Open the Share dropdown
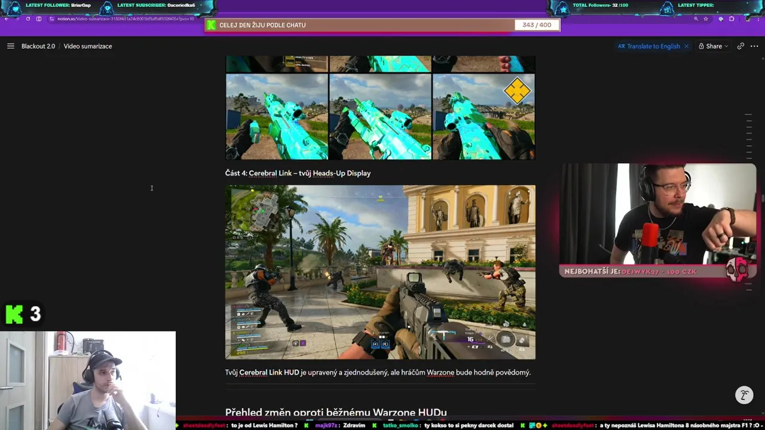 714,46
